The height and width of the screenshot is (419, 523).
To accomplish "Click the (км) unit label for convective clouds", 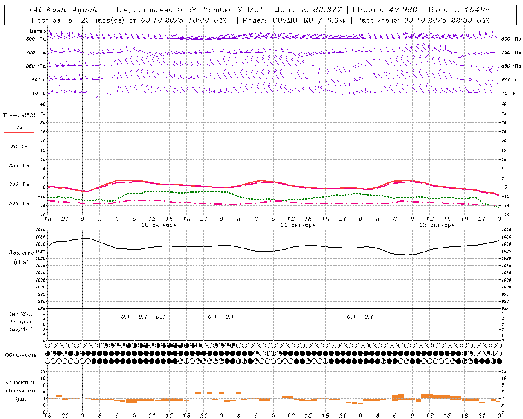I will click(x=21, y=399).
